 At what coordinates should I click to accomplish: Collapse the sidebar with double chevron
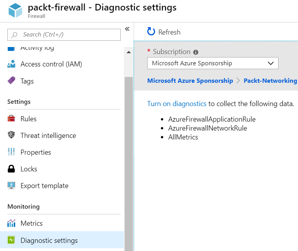pyautogui.click(x=127, y=29)
